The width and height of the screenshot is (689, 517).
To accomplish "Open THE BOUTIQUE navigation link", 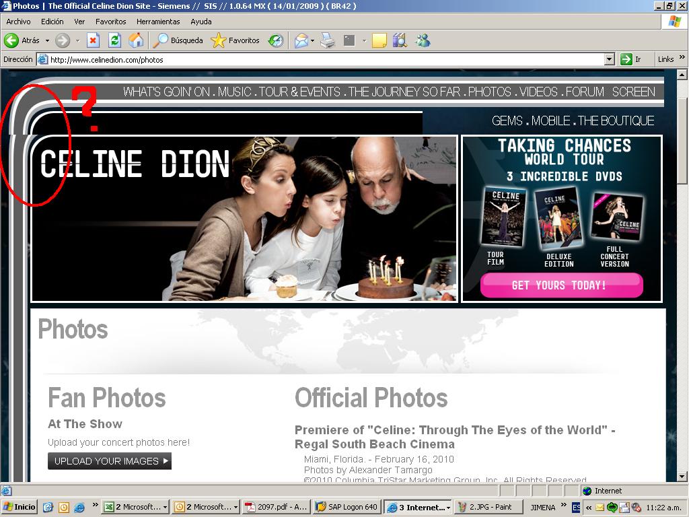I will point(616,121).
